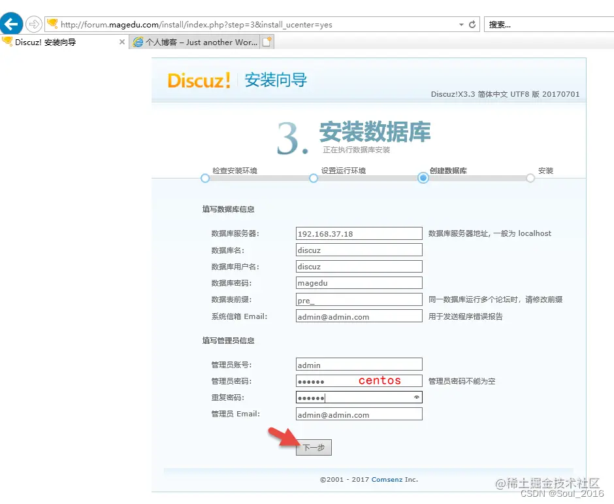This screenshot has height=504, width=614.
Task: Click the 安装向导 header text
Action: [276, 80]
